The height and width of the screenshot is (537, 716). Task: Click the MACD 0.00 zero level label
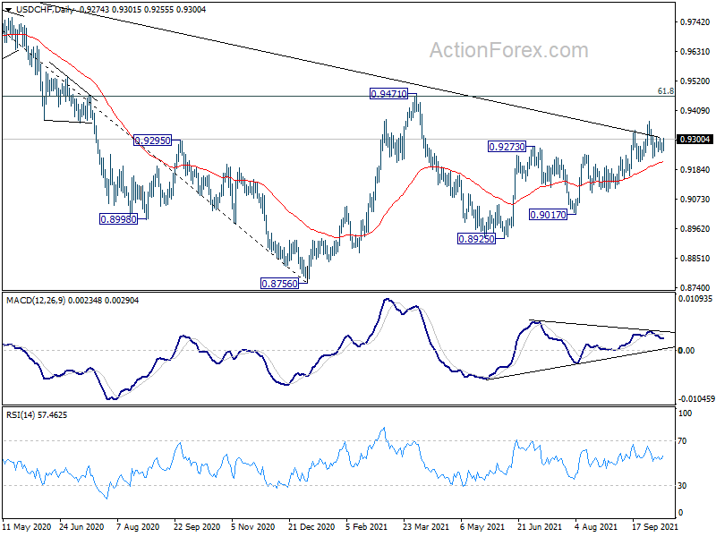[686, 351]
